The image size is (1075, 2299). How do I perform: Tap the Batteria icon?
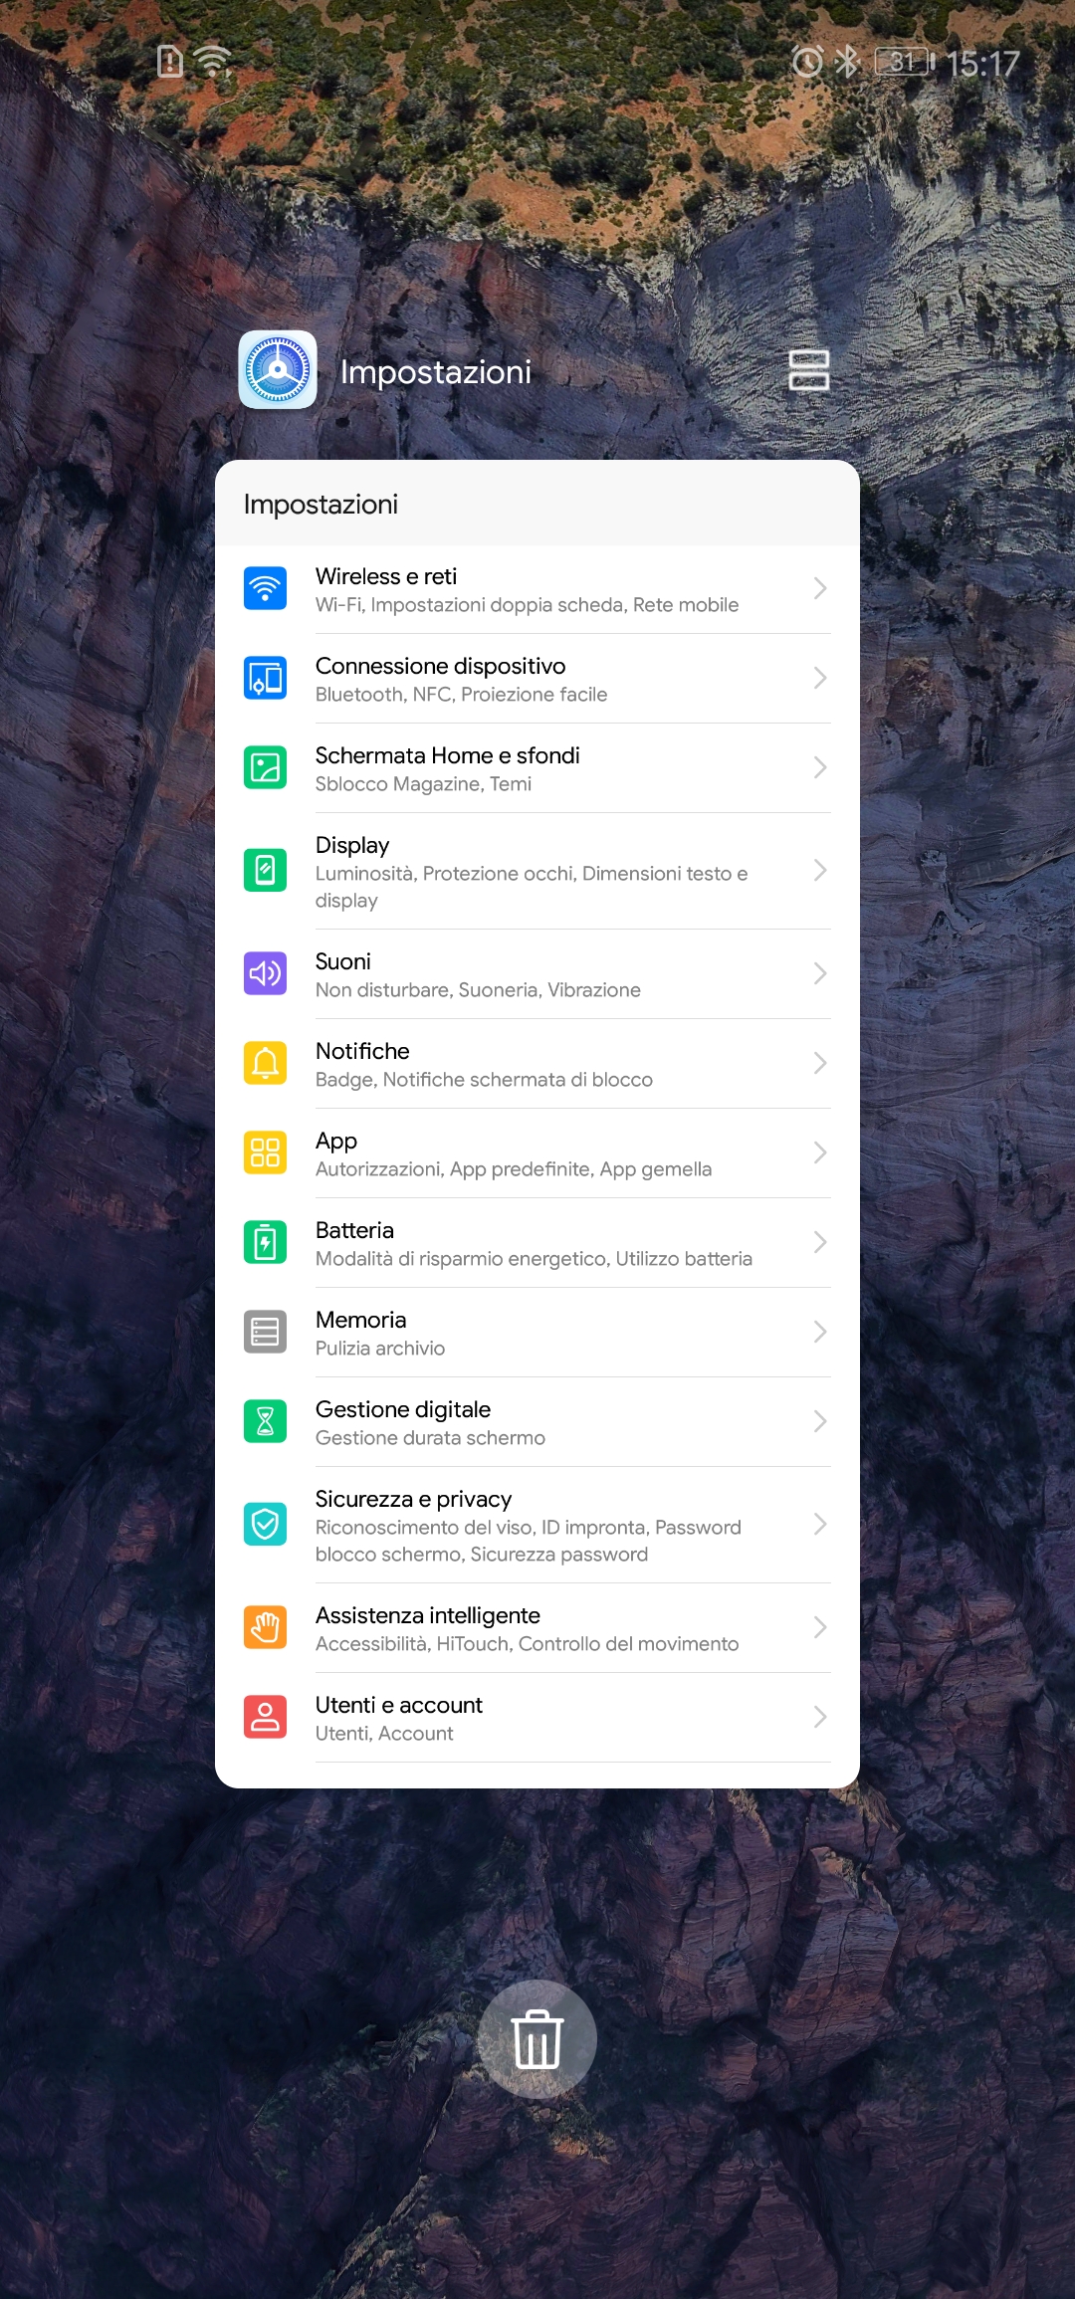pos(266,1242)
